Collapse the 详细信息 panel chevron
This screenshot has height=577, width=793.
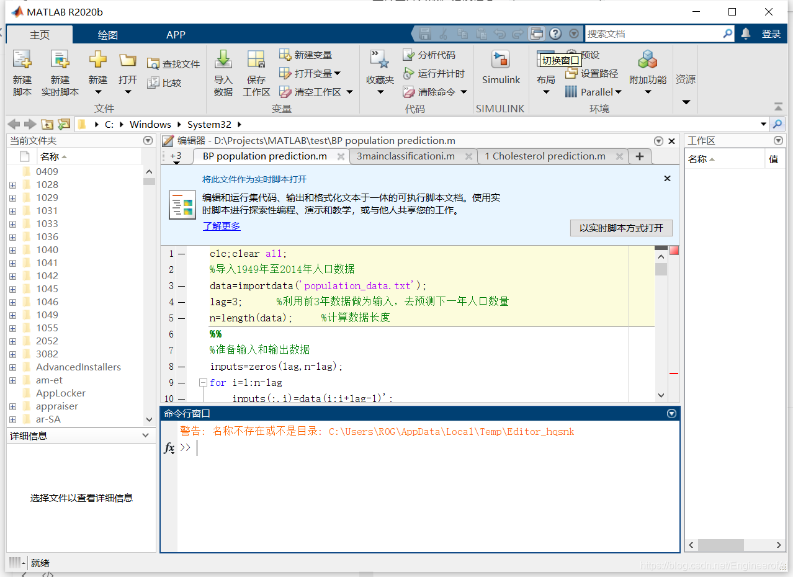146,436
